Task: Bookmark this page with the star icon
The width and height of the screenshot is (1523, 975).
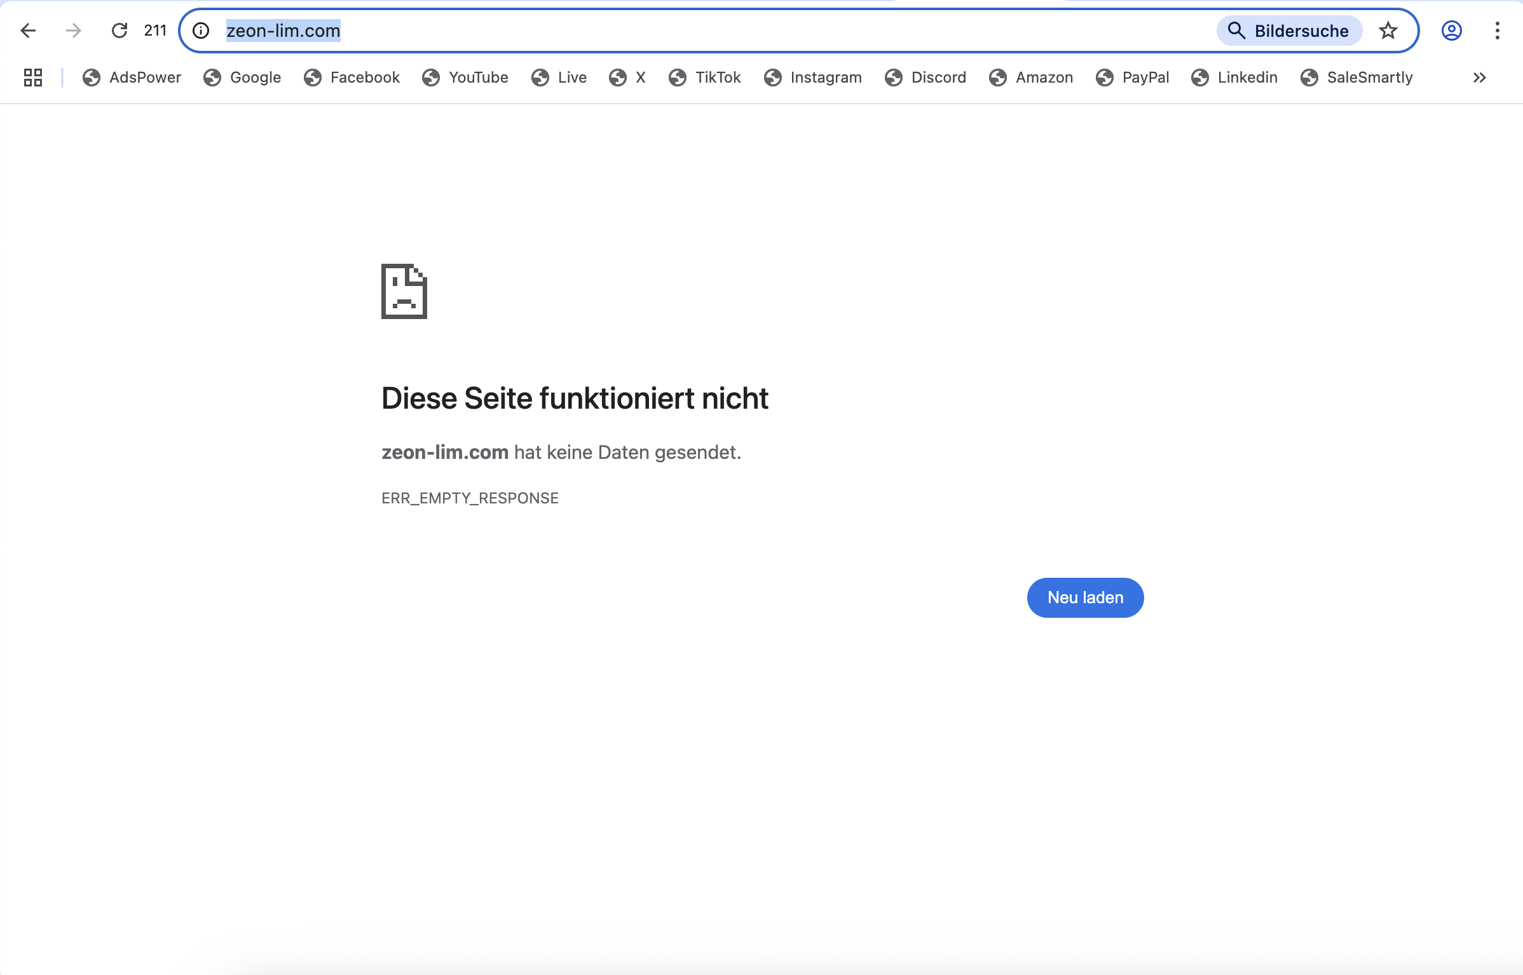Action: pyautogui.click(x=1388, y=31)
